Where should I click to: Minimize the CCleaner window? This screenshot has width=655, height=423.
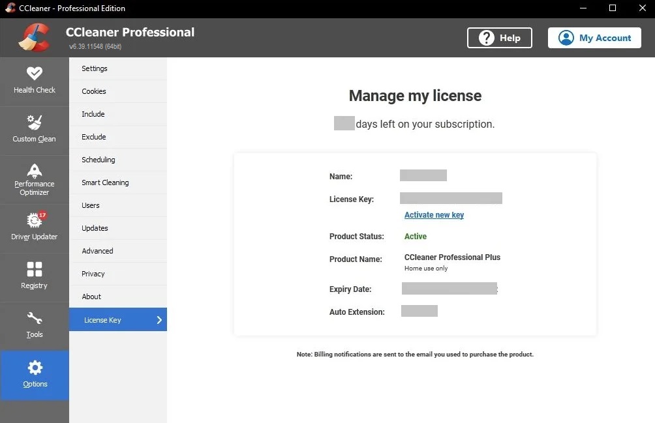[x=583, y=8]
